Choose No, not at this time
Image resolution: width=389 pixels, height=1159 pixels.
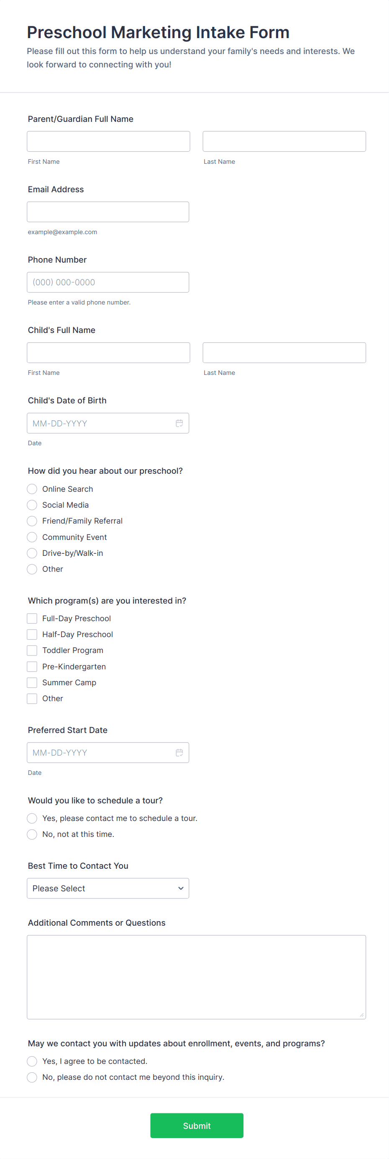pyautogui.click(x=32, y=834)
